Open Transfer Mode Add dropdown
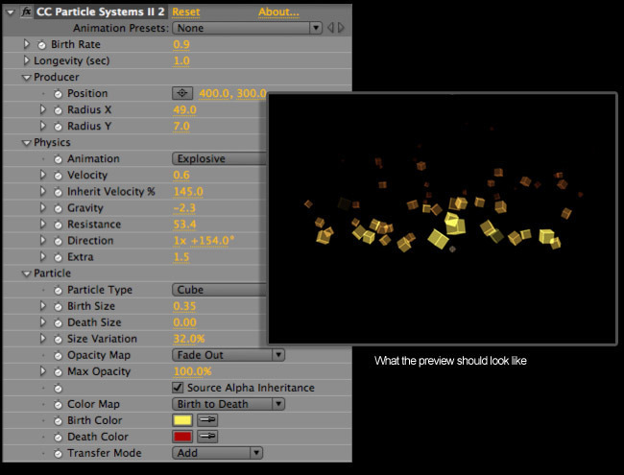This screenshot has height=475, width=624. [x=217, y=453]
